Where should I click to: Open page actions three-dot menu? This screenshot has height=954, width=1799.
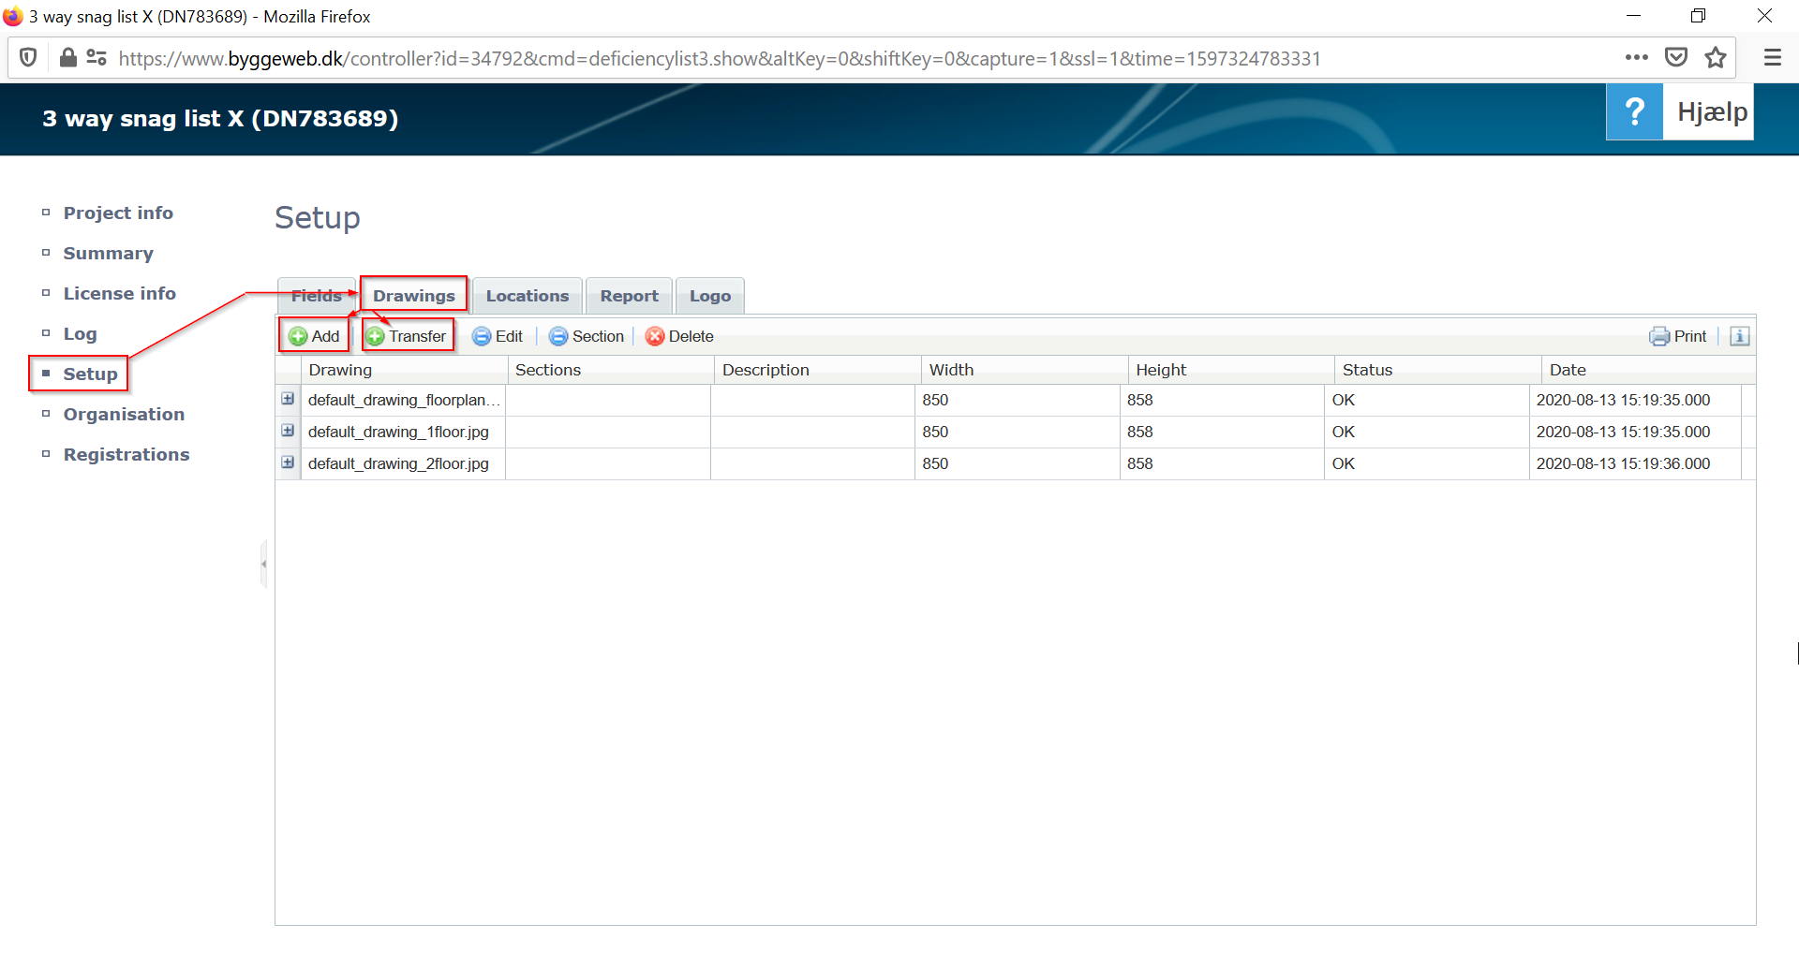pos(1636,58)
